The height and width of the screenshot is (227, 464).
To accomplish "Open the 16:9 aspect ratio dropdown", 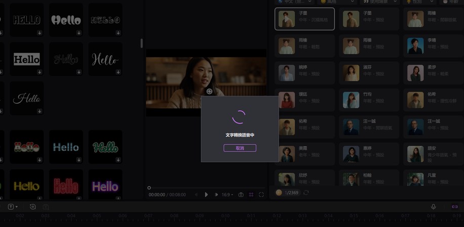I will [x=227, y=195].
